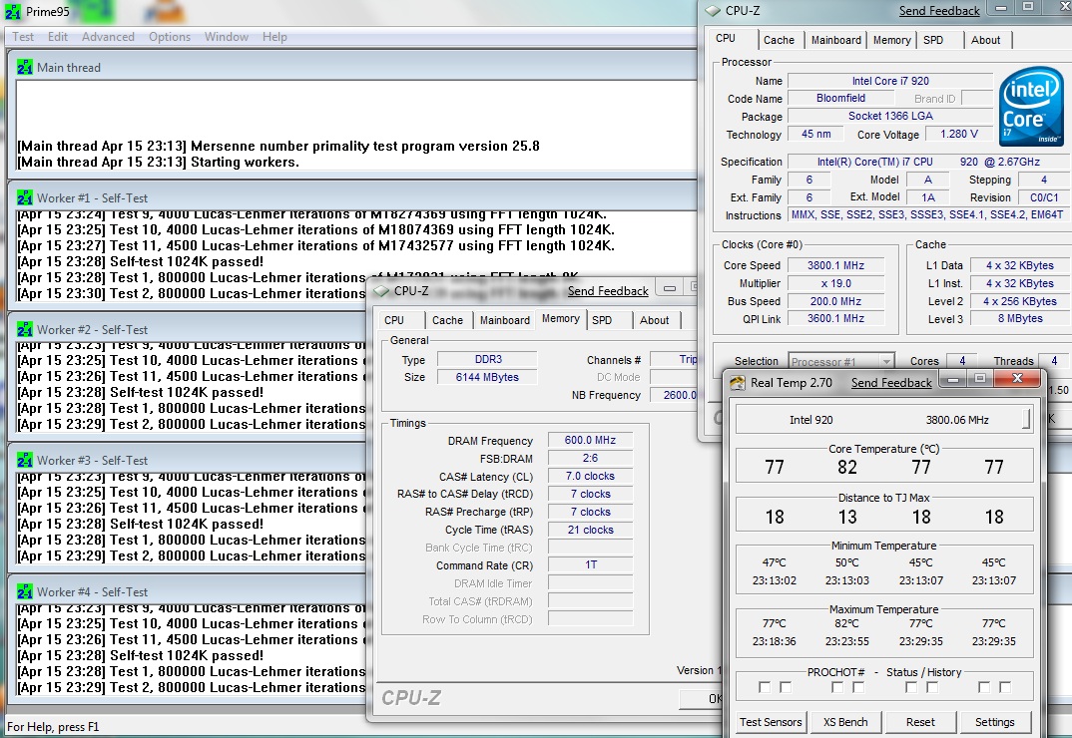Screen dimensions: 1072x738
Task: Click the DRAM Frequency 600.0 MHz value
Action: [x=590, y=441]
